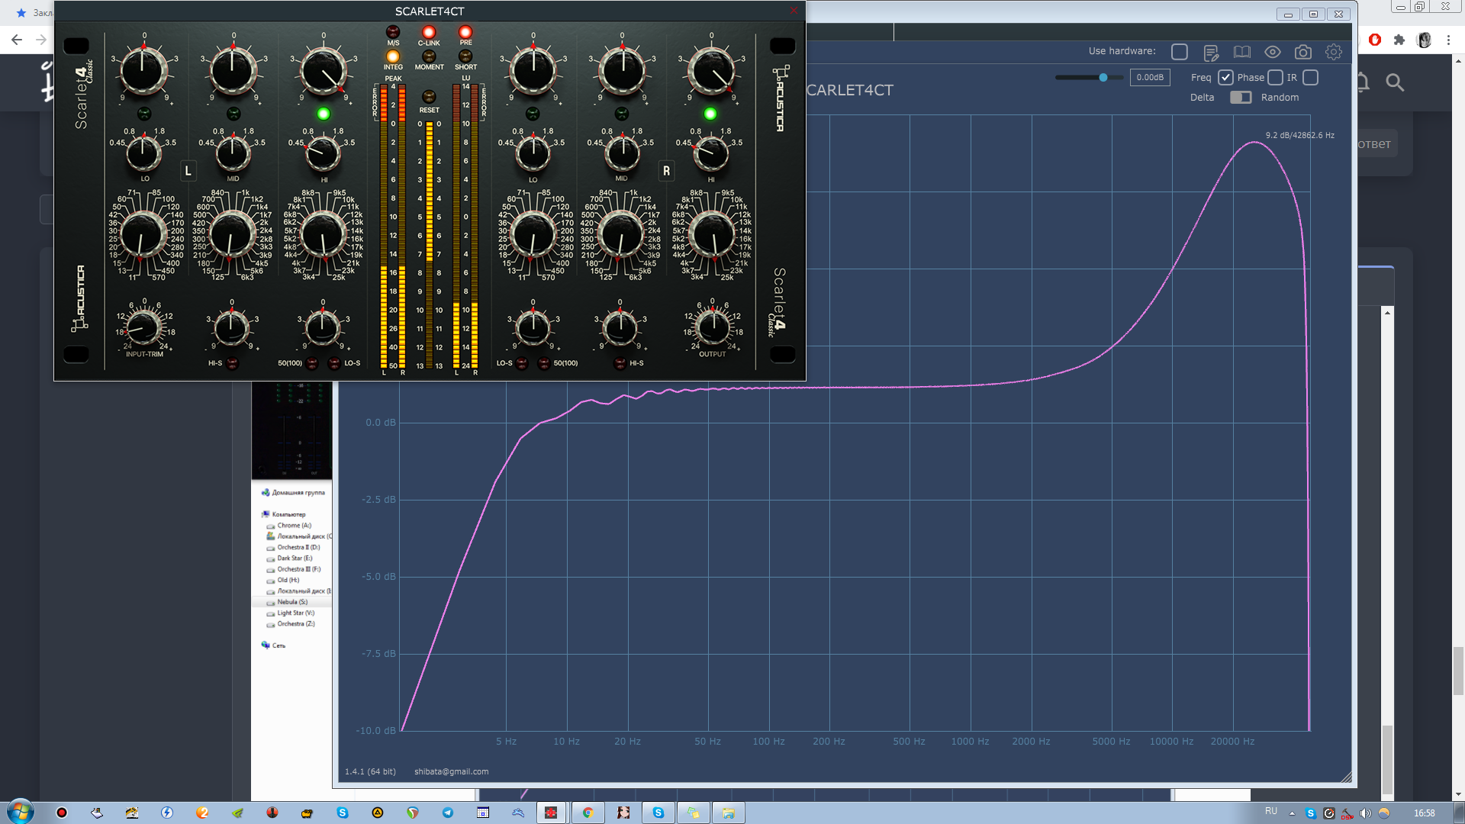Open Chrome from the taskbar
This screenshot has width=1465, height=824.
(588, 813)
